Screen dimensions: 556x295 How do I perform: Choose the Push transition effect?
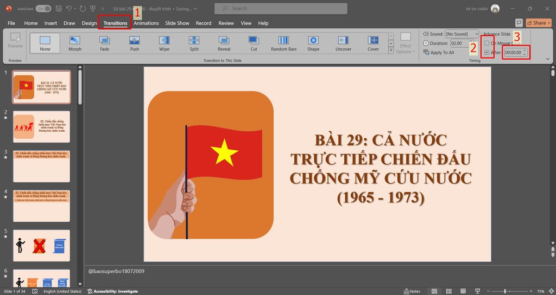(x=135, y=43)
